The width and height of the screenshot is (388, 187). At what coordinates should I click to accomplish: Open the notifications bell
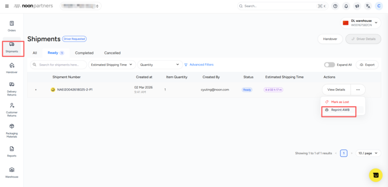tap(346, 6)
